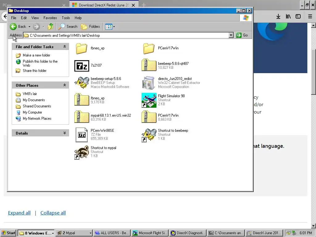Screen dimensions: 316x237
Task: Click the Forward arrow toolbar button
Action: [x=36, y=27]
